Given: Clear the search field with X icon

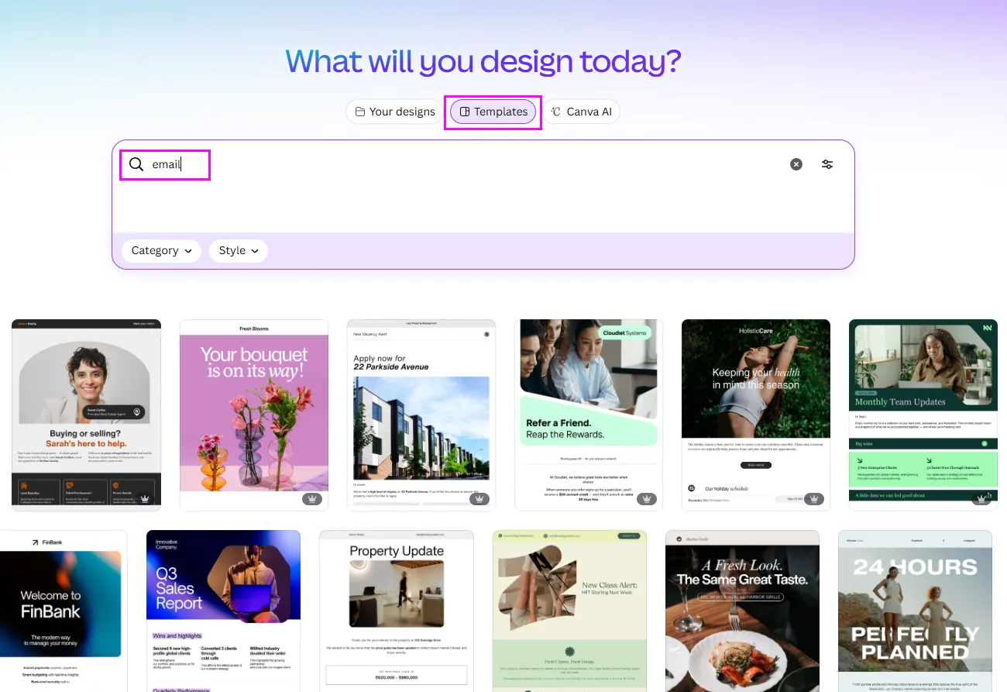Looking at the screenshot, I should 796,164.
